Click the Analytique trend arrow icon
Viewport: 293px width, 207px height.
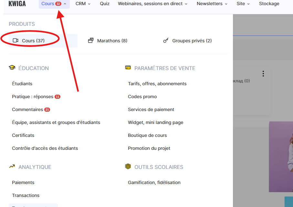pos(12,166)
